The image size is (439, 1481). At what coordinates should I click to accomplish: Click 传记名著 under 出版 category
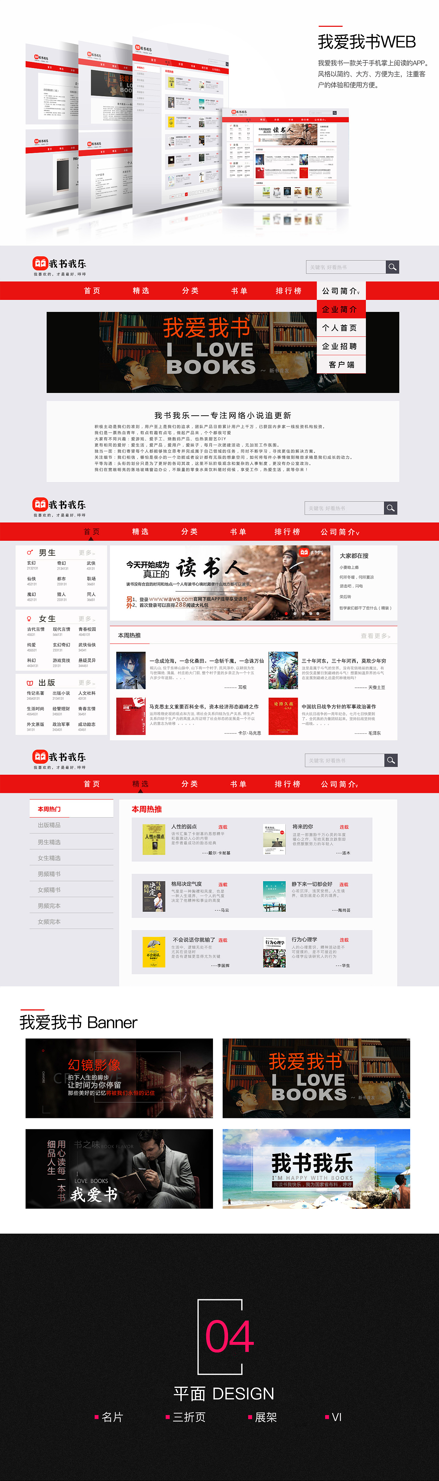coord(36,693)
